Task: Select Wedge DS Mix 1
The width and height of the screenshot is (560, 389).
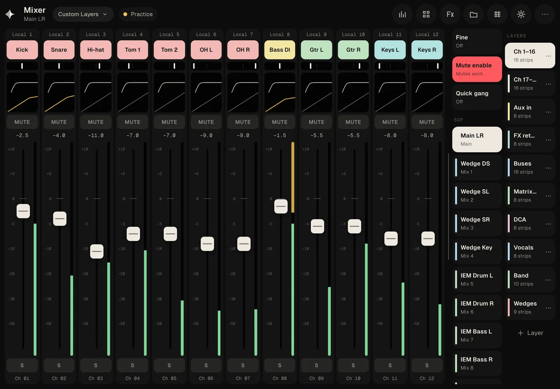Action: point(477,168)
